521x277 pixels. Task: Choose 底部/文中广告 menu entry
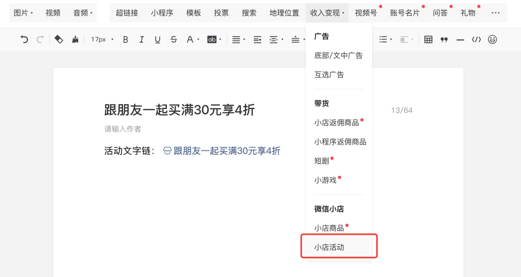(x=338, y=55)
